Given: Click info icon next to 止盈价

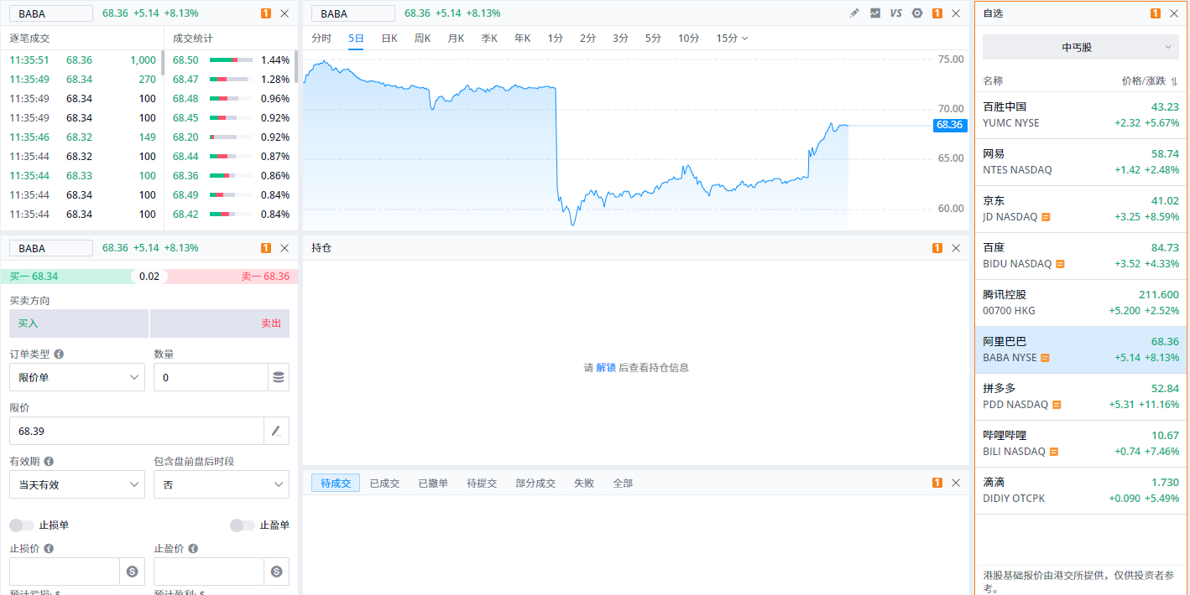Looking at the screenshot, I should click(193, 549).
